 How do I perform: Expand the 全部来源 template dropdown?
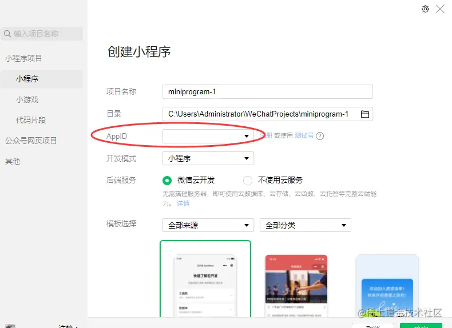[x=208, y=225]
